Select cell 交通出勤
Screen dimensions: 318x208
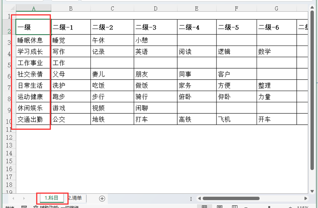pyautogui.click(x=33, y=119)
